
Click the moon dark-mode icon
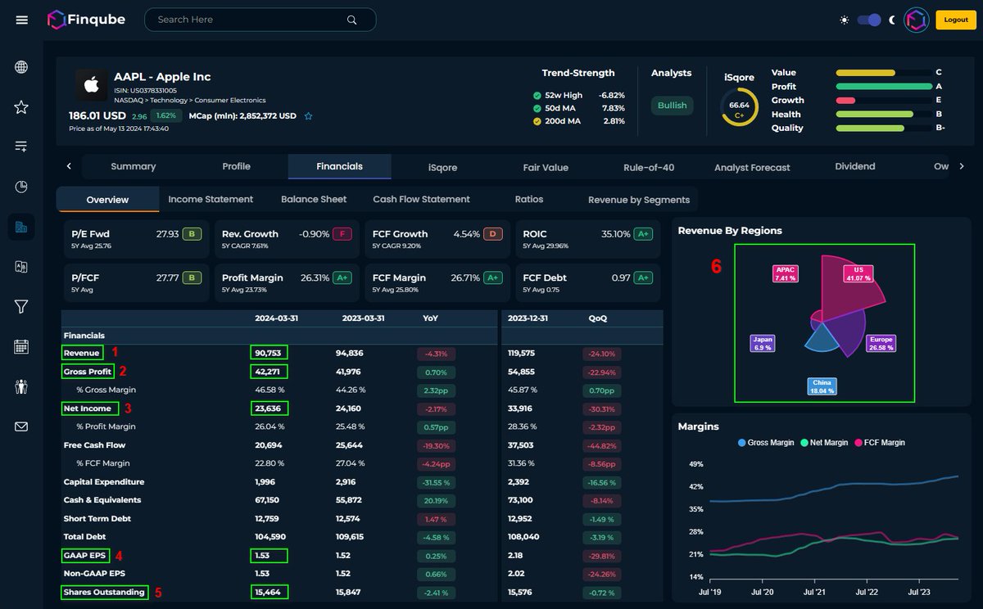(892, 20)
